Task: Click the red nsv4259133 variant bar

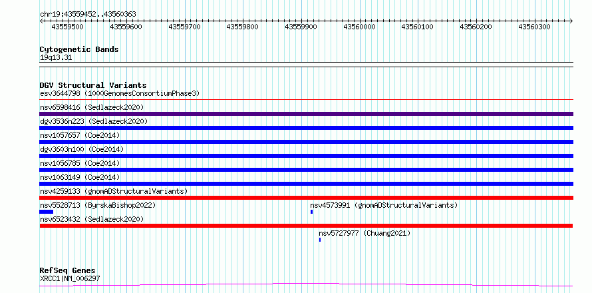Action: pyautogui.click(x=306, y=198)
